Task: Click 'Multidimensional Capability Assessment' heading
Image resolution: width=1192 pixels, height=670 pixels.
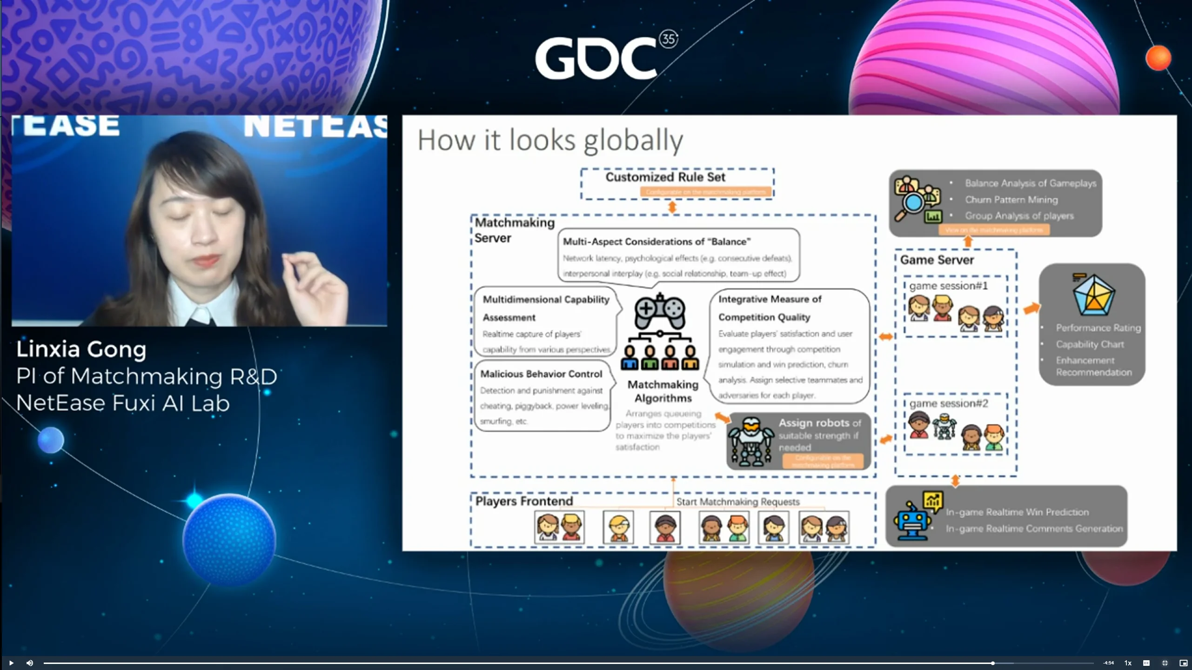Action: coord(546,308)
